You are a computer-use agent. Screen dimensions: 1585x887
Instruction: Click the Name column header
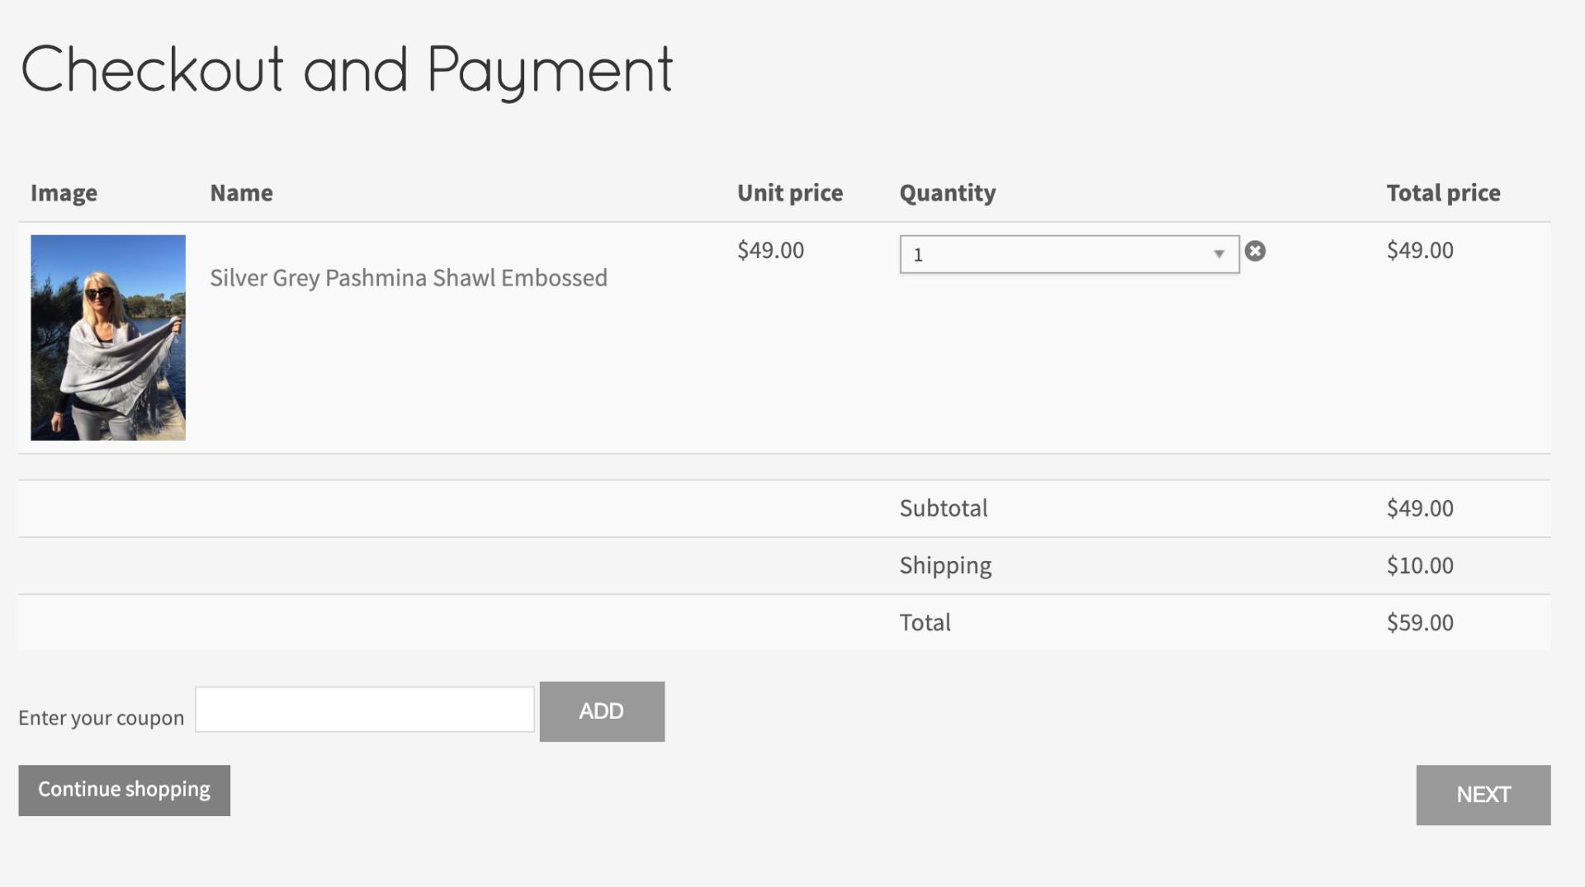point(241,193)
